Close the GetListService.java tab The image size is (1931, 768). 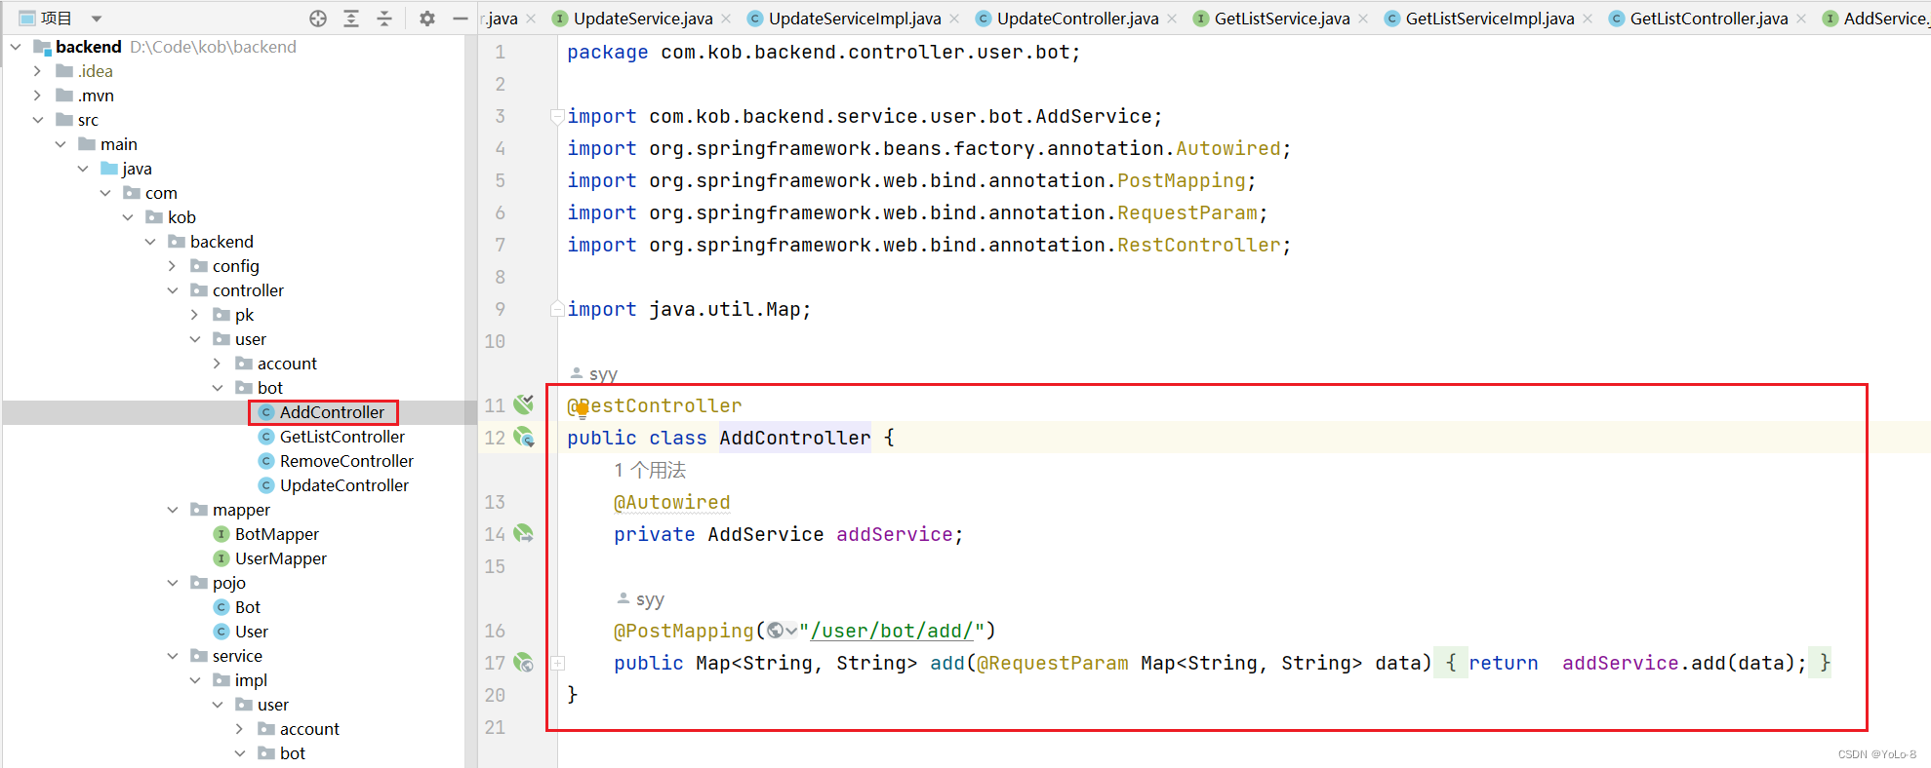[x=1363, y=19]
